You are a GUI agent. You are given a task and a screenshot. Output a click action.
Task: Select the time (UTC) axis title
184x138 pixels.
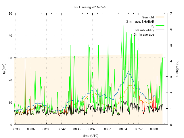pyautogui.click(x=91, y=135)
